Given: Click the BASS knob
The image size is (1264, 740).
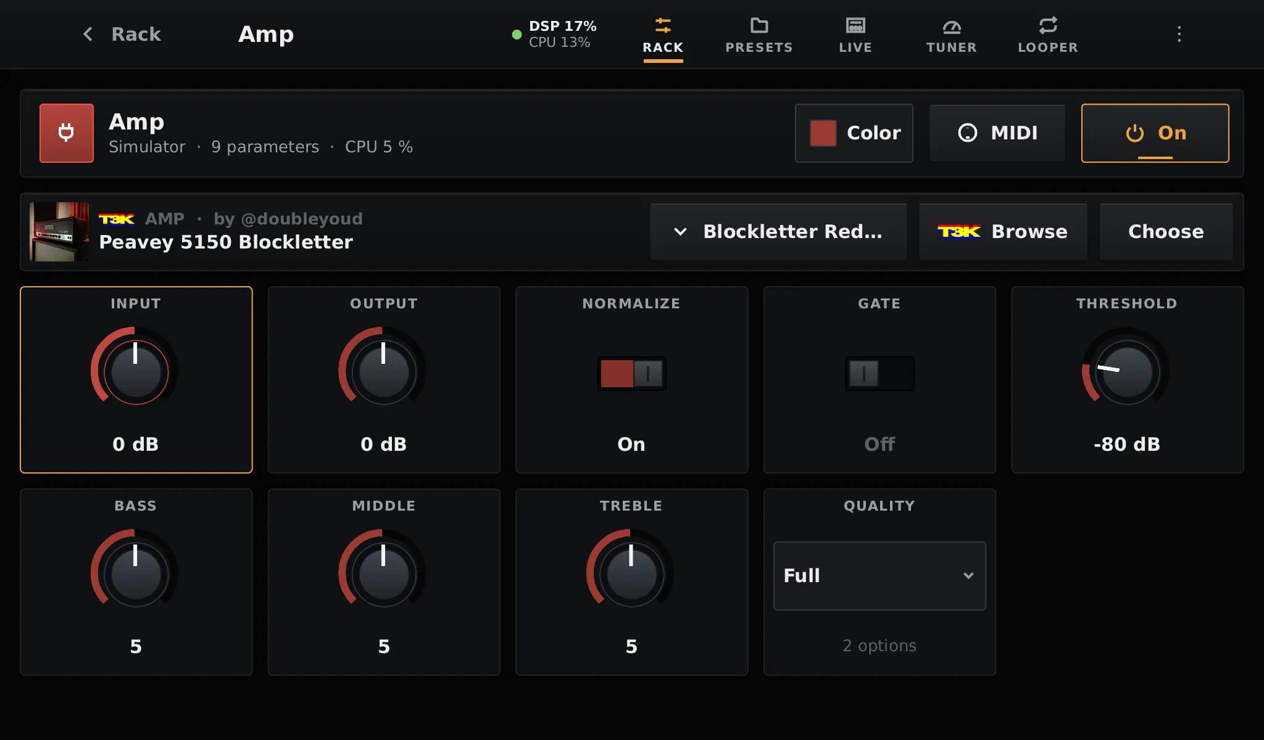Looking at the screenshot, I should pos(135,574).
